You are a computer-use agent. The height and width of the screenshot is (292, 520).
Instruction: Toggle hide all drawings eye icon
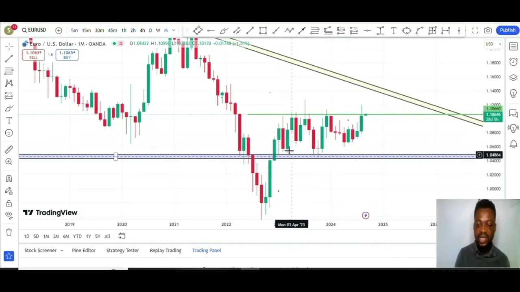tap(9, 215)
